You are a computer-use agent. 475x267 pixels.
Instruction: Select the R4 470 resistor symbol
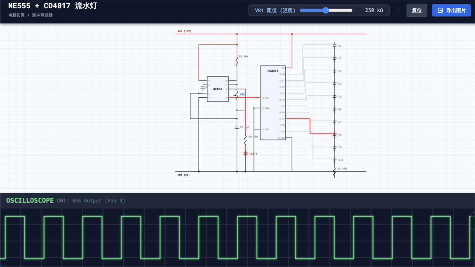pyautogui.click(x=245, y=139)
